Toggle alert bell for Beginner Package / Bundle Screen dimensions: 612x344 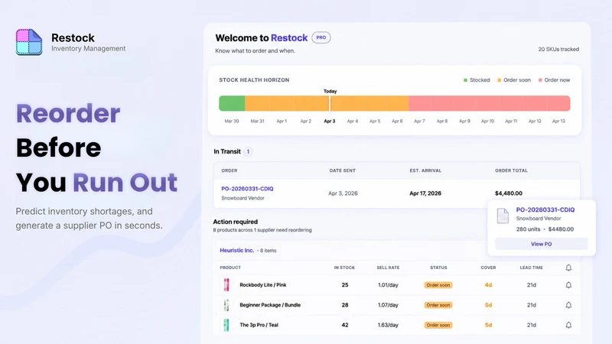[x=568, y=305]
